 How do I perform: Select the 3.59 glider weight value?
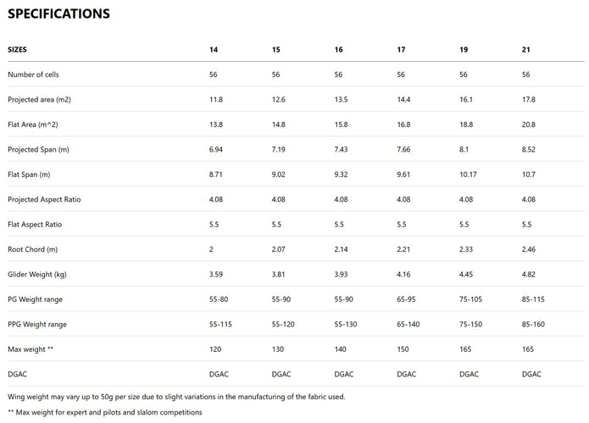click(216, 274)
